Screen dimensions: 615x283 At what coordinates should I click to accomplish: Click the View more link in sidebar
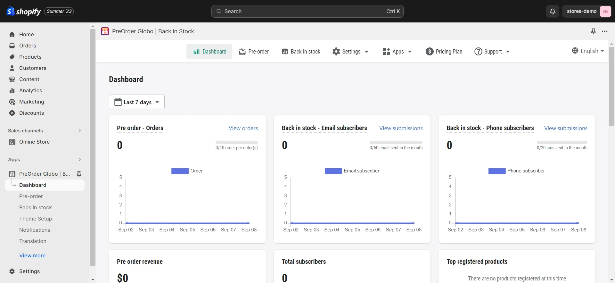pos(32,255)
